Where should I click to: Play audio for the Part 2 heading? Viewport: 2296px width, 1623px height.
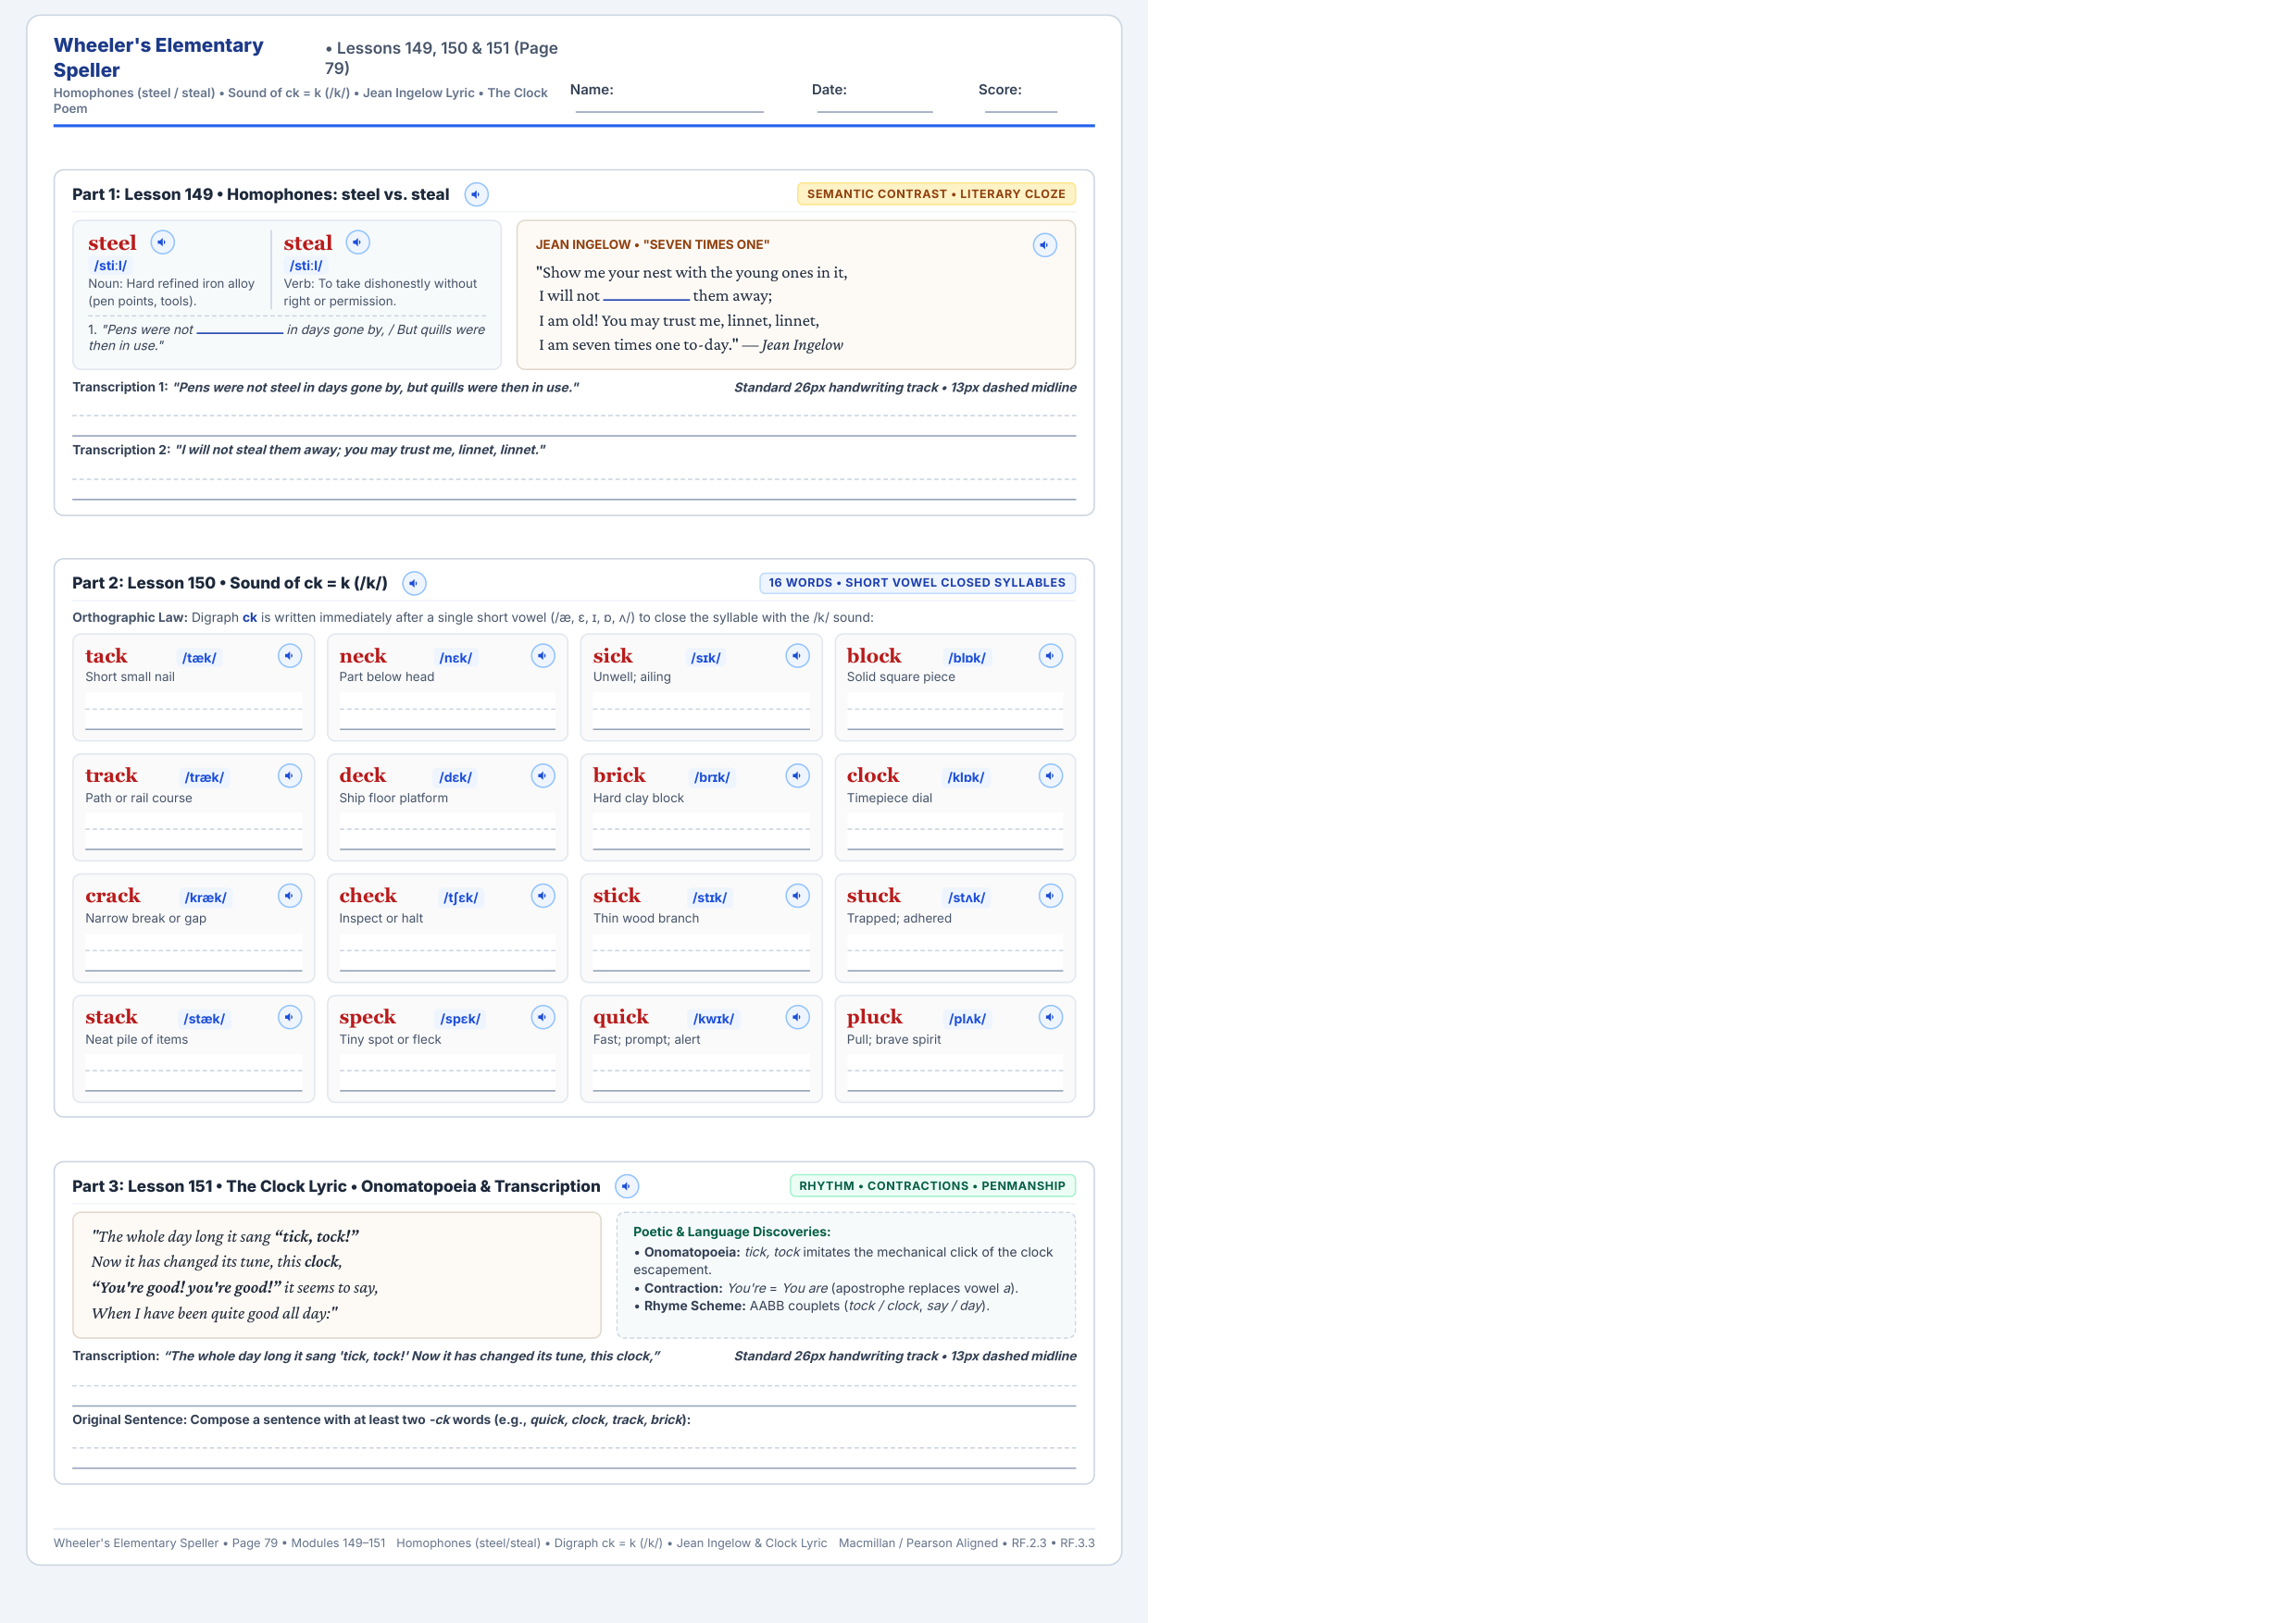click(x=414, y=584)
